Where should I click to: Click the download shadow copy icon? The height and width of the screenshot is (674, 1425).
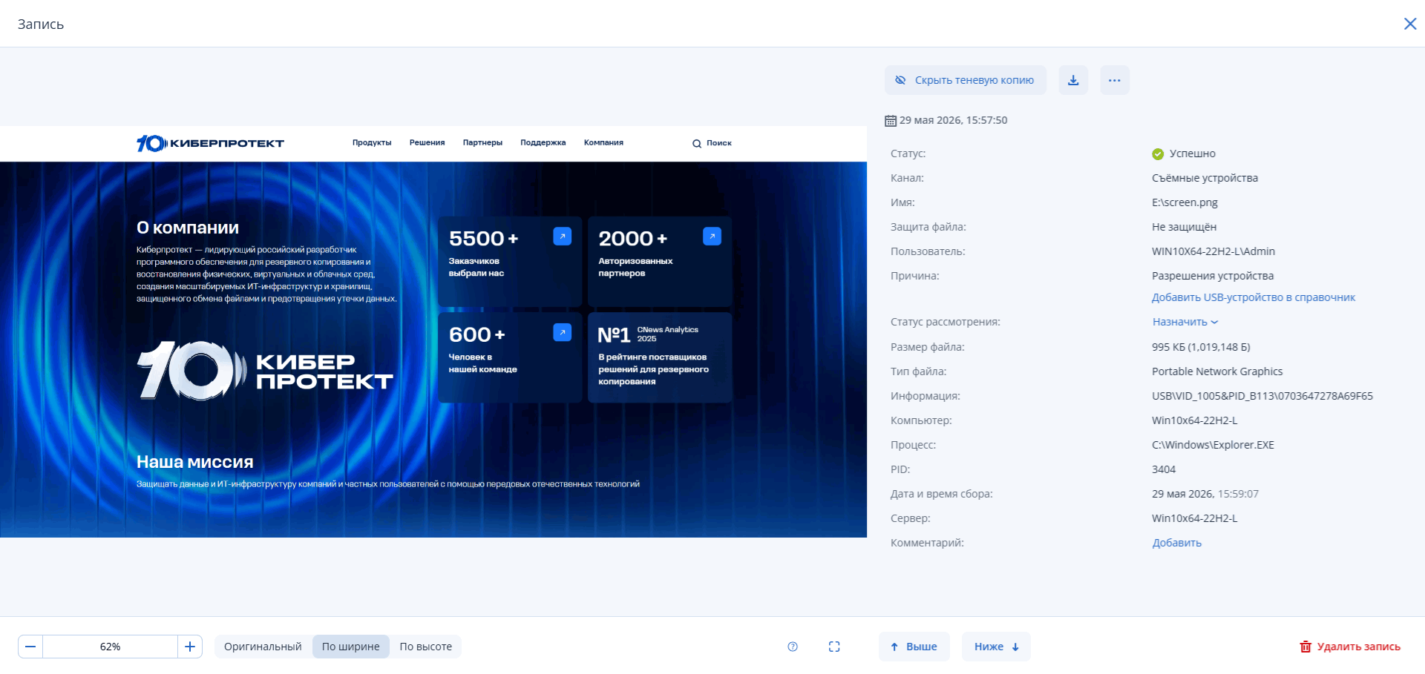[x=1073, y=80]
